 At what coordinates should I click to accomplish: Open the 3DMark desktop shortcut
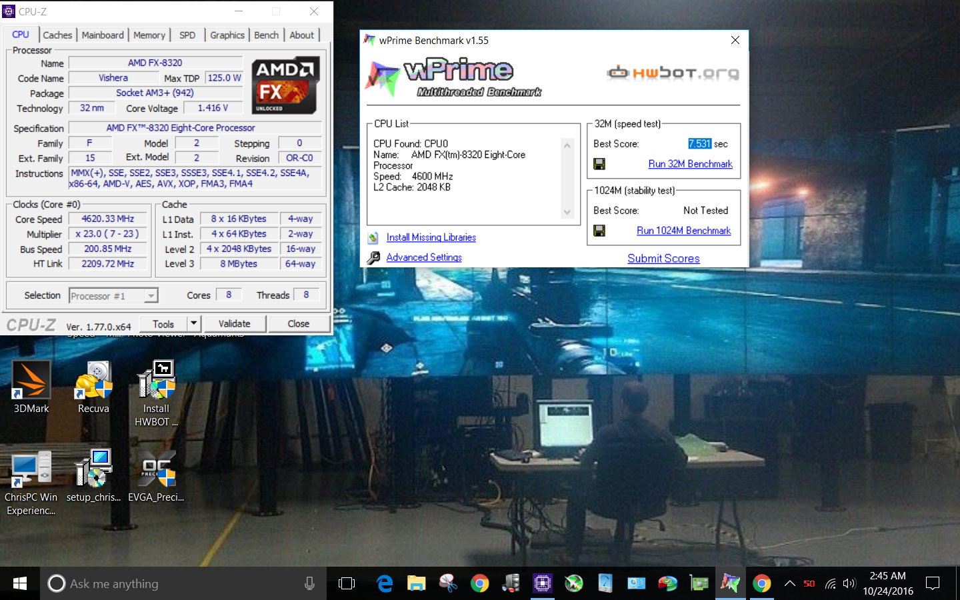pyautogui.click(x=31, y=387)
